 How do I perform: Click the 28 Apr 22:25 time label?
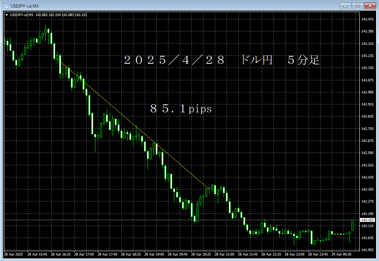[271, 254]
